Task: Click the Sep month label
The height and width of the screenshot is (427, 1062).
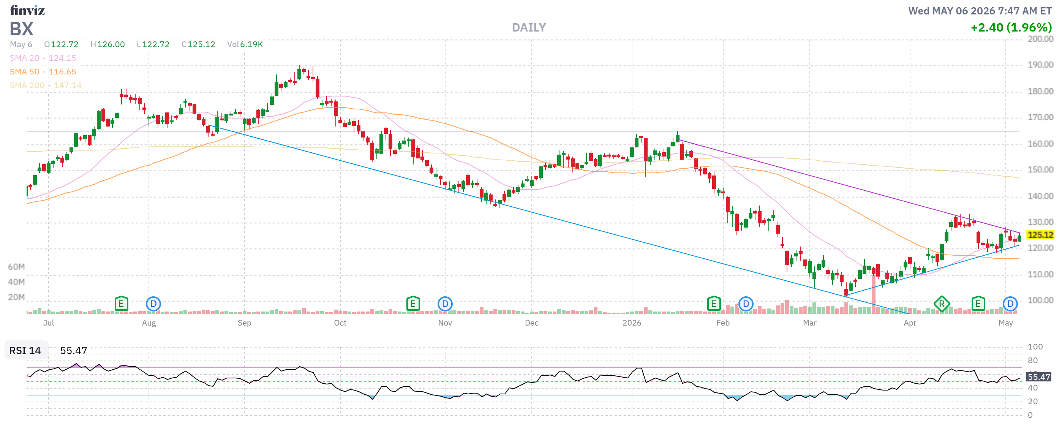Action: (245, 323)
